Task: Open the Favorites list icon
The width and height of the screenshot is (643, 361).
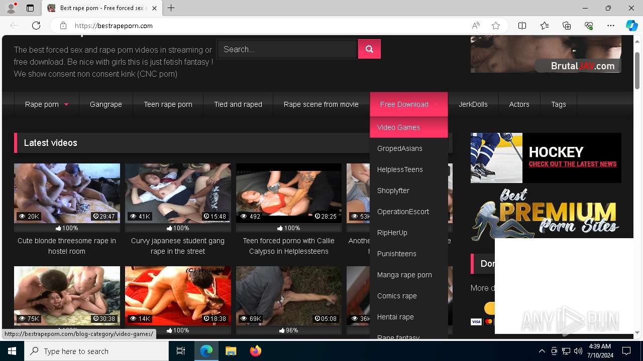Action: [545, 26]
